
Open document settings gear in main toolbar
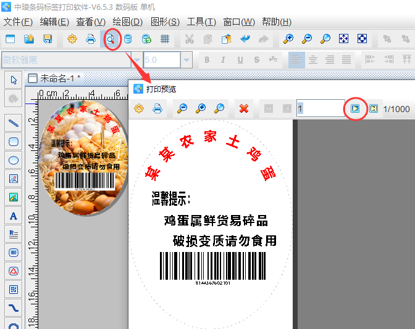[x=72, y=39]
